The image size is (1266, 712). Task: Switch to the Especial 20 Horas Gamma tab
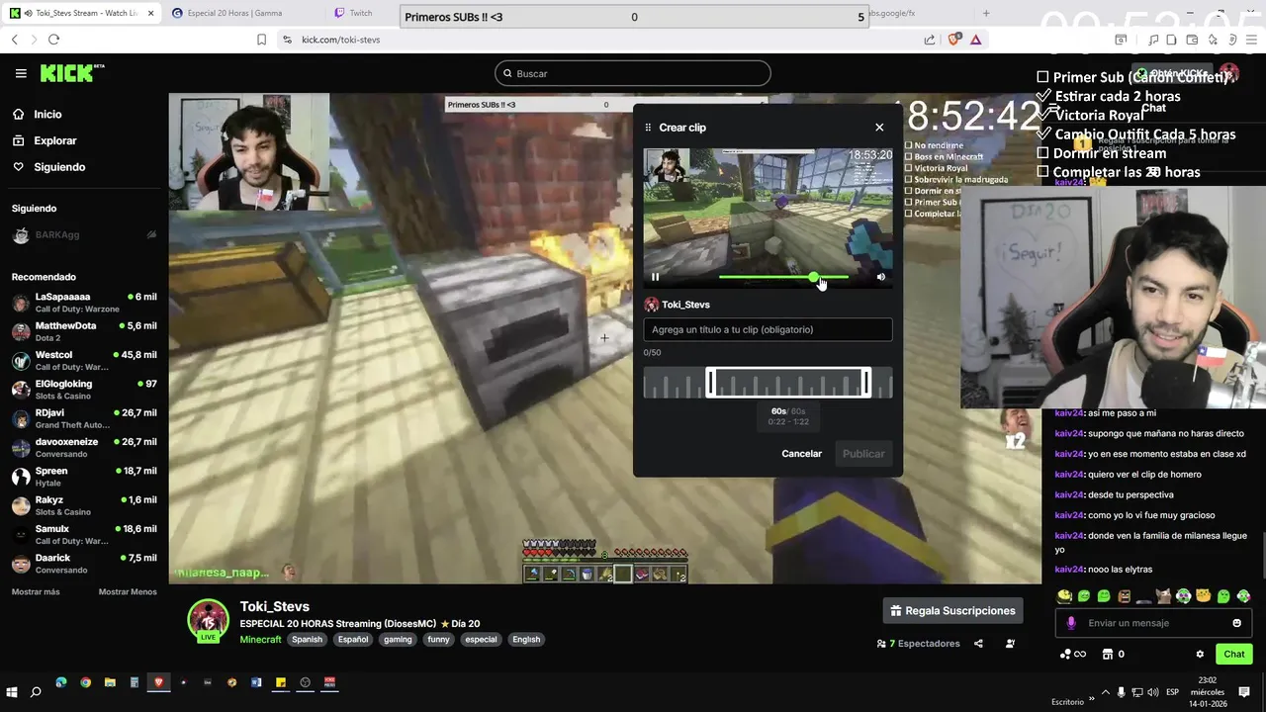click(235, 13)
